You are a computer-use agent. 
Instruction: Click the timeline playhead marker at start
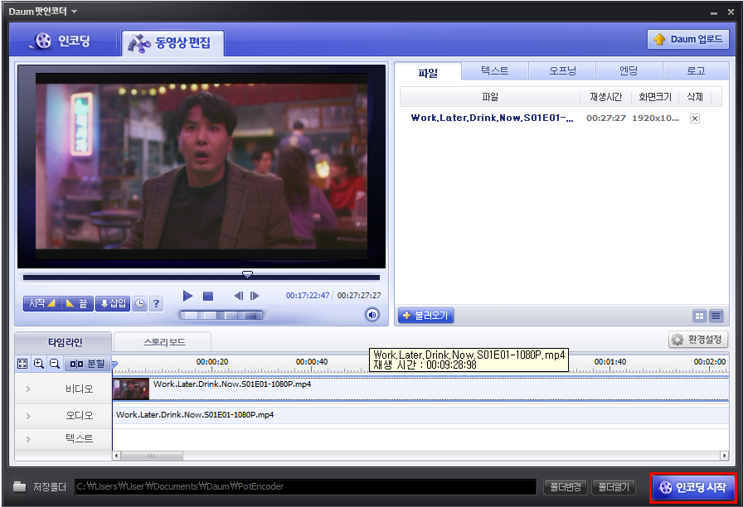(x=114, y=365)
